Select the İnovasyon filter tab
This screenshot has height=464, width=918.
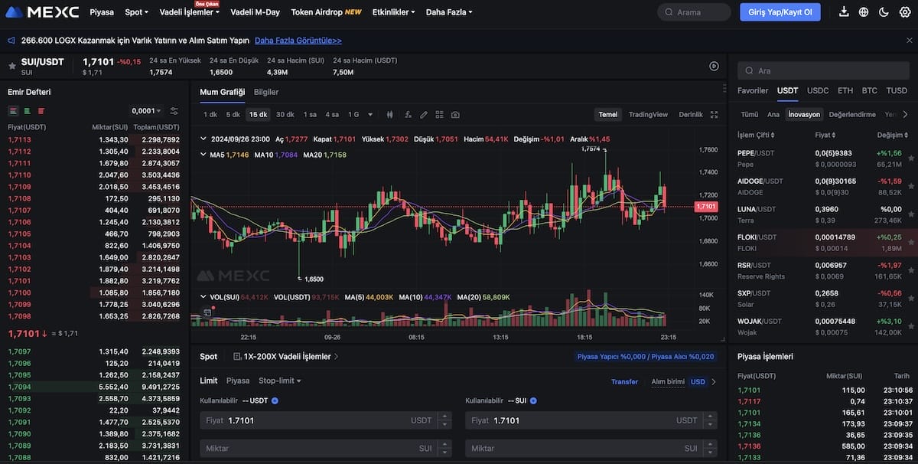[x=803, y=114]
